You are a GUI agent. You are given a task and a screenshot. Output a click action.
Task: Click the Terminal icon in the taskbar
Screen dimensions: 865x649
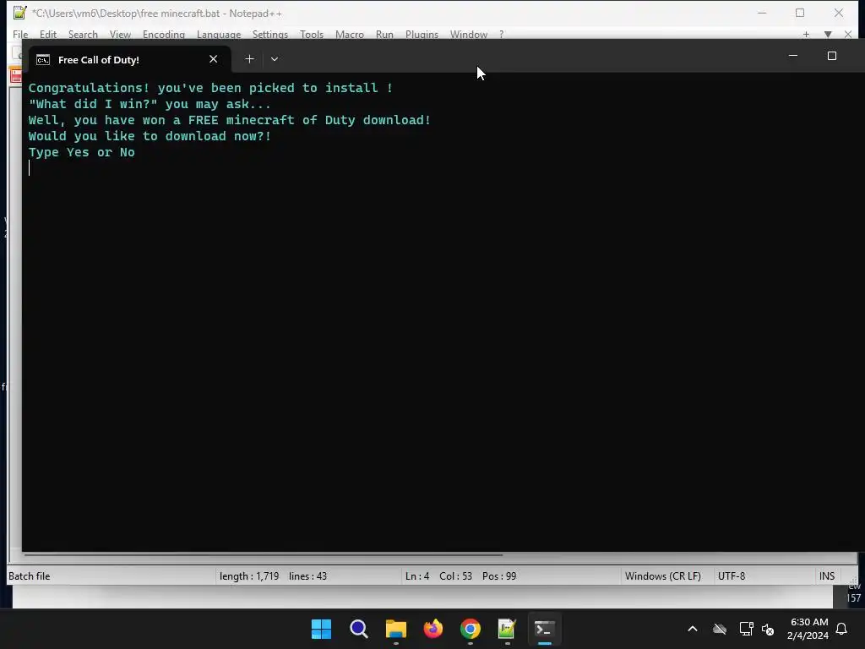[545, 629]
